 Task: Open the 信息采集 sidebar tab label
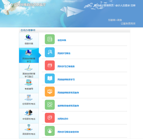[x=29, y=44]
